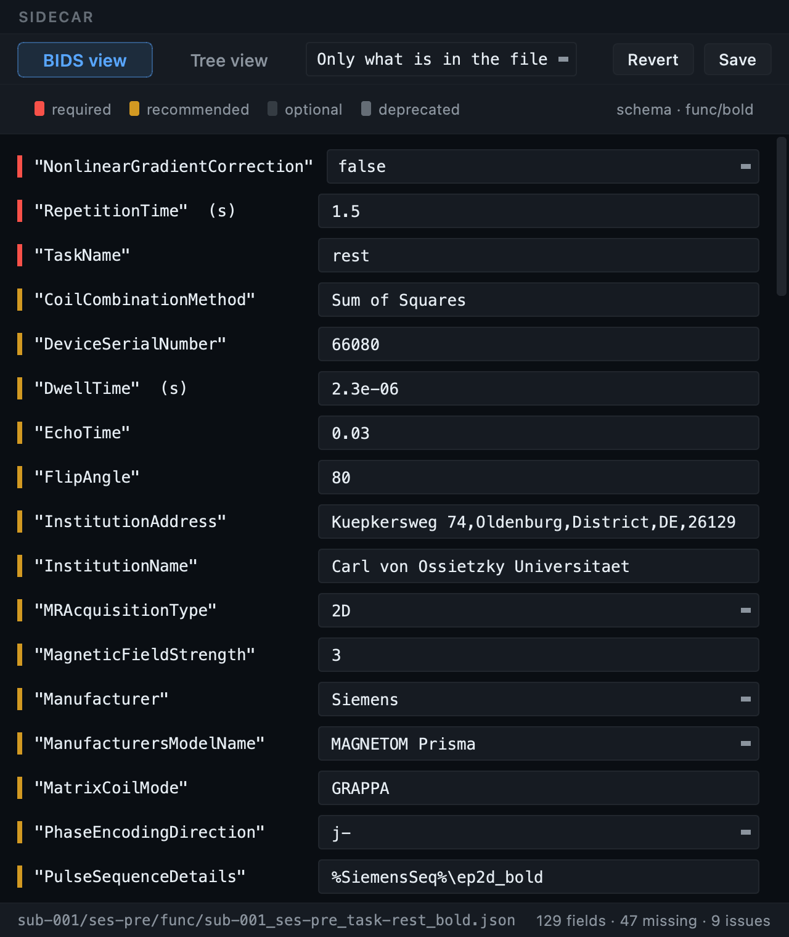Image resolution: width=789 pixels, height=937 pixels.
Task: Click the "RepetitionTime" key label
Action: coord(111,211)
